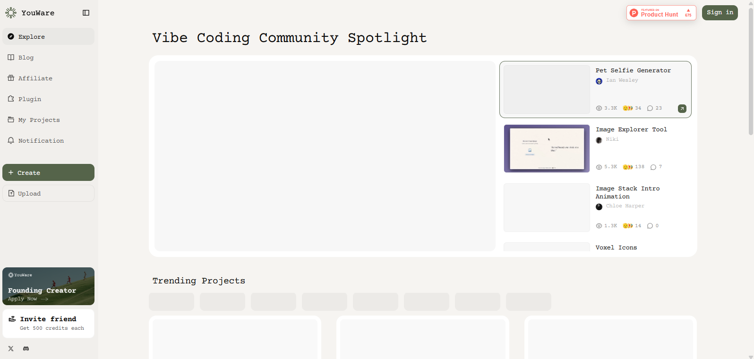Click the Create button
This screenshot has height=359, width=754.
[48, 172]
